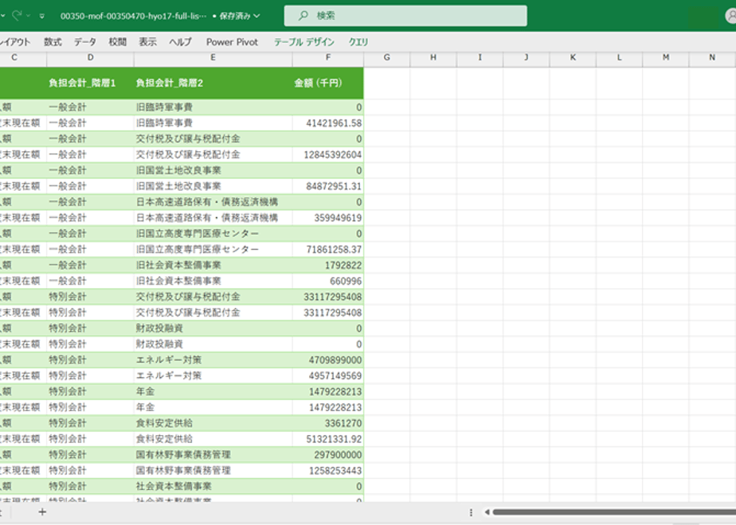Viewport: 736px width, 525px height.
Task: Select cell with value 297900000
Action: click(x=327, y=455)
